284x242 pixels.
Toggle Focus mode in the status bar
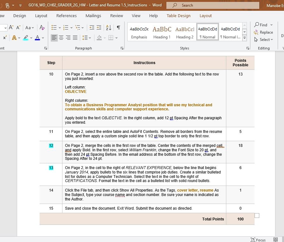click(x=258, y=240)
